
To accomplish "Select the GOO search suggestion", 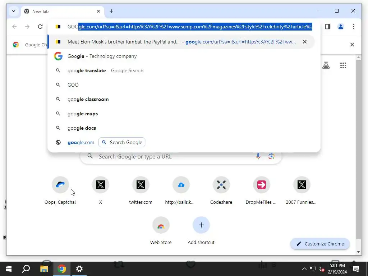I will (181, 85).
